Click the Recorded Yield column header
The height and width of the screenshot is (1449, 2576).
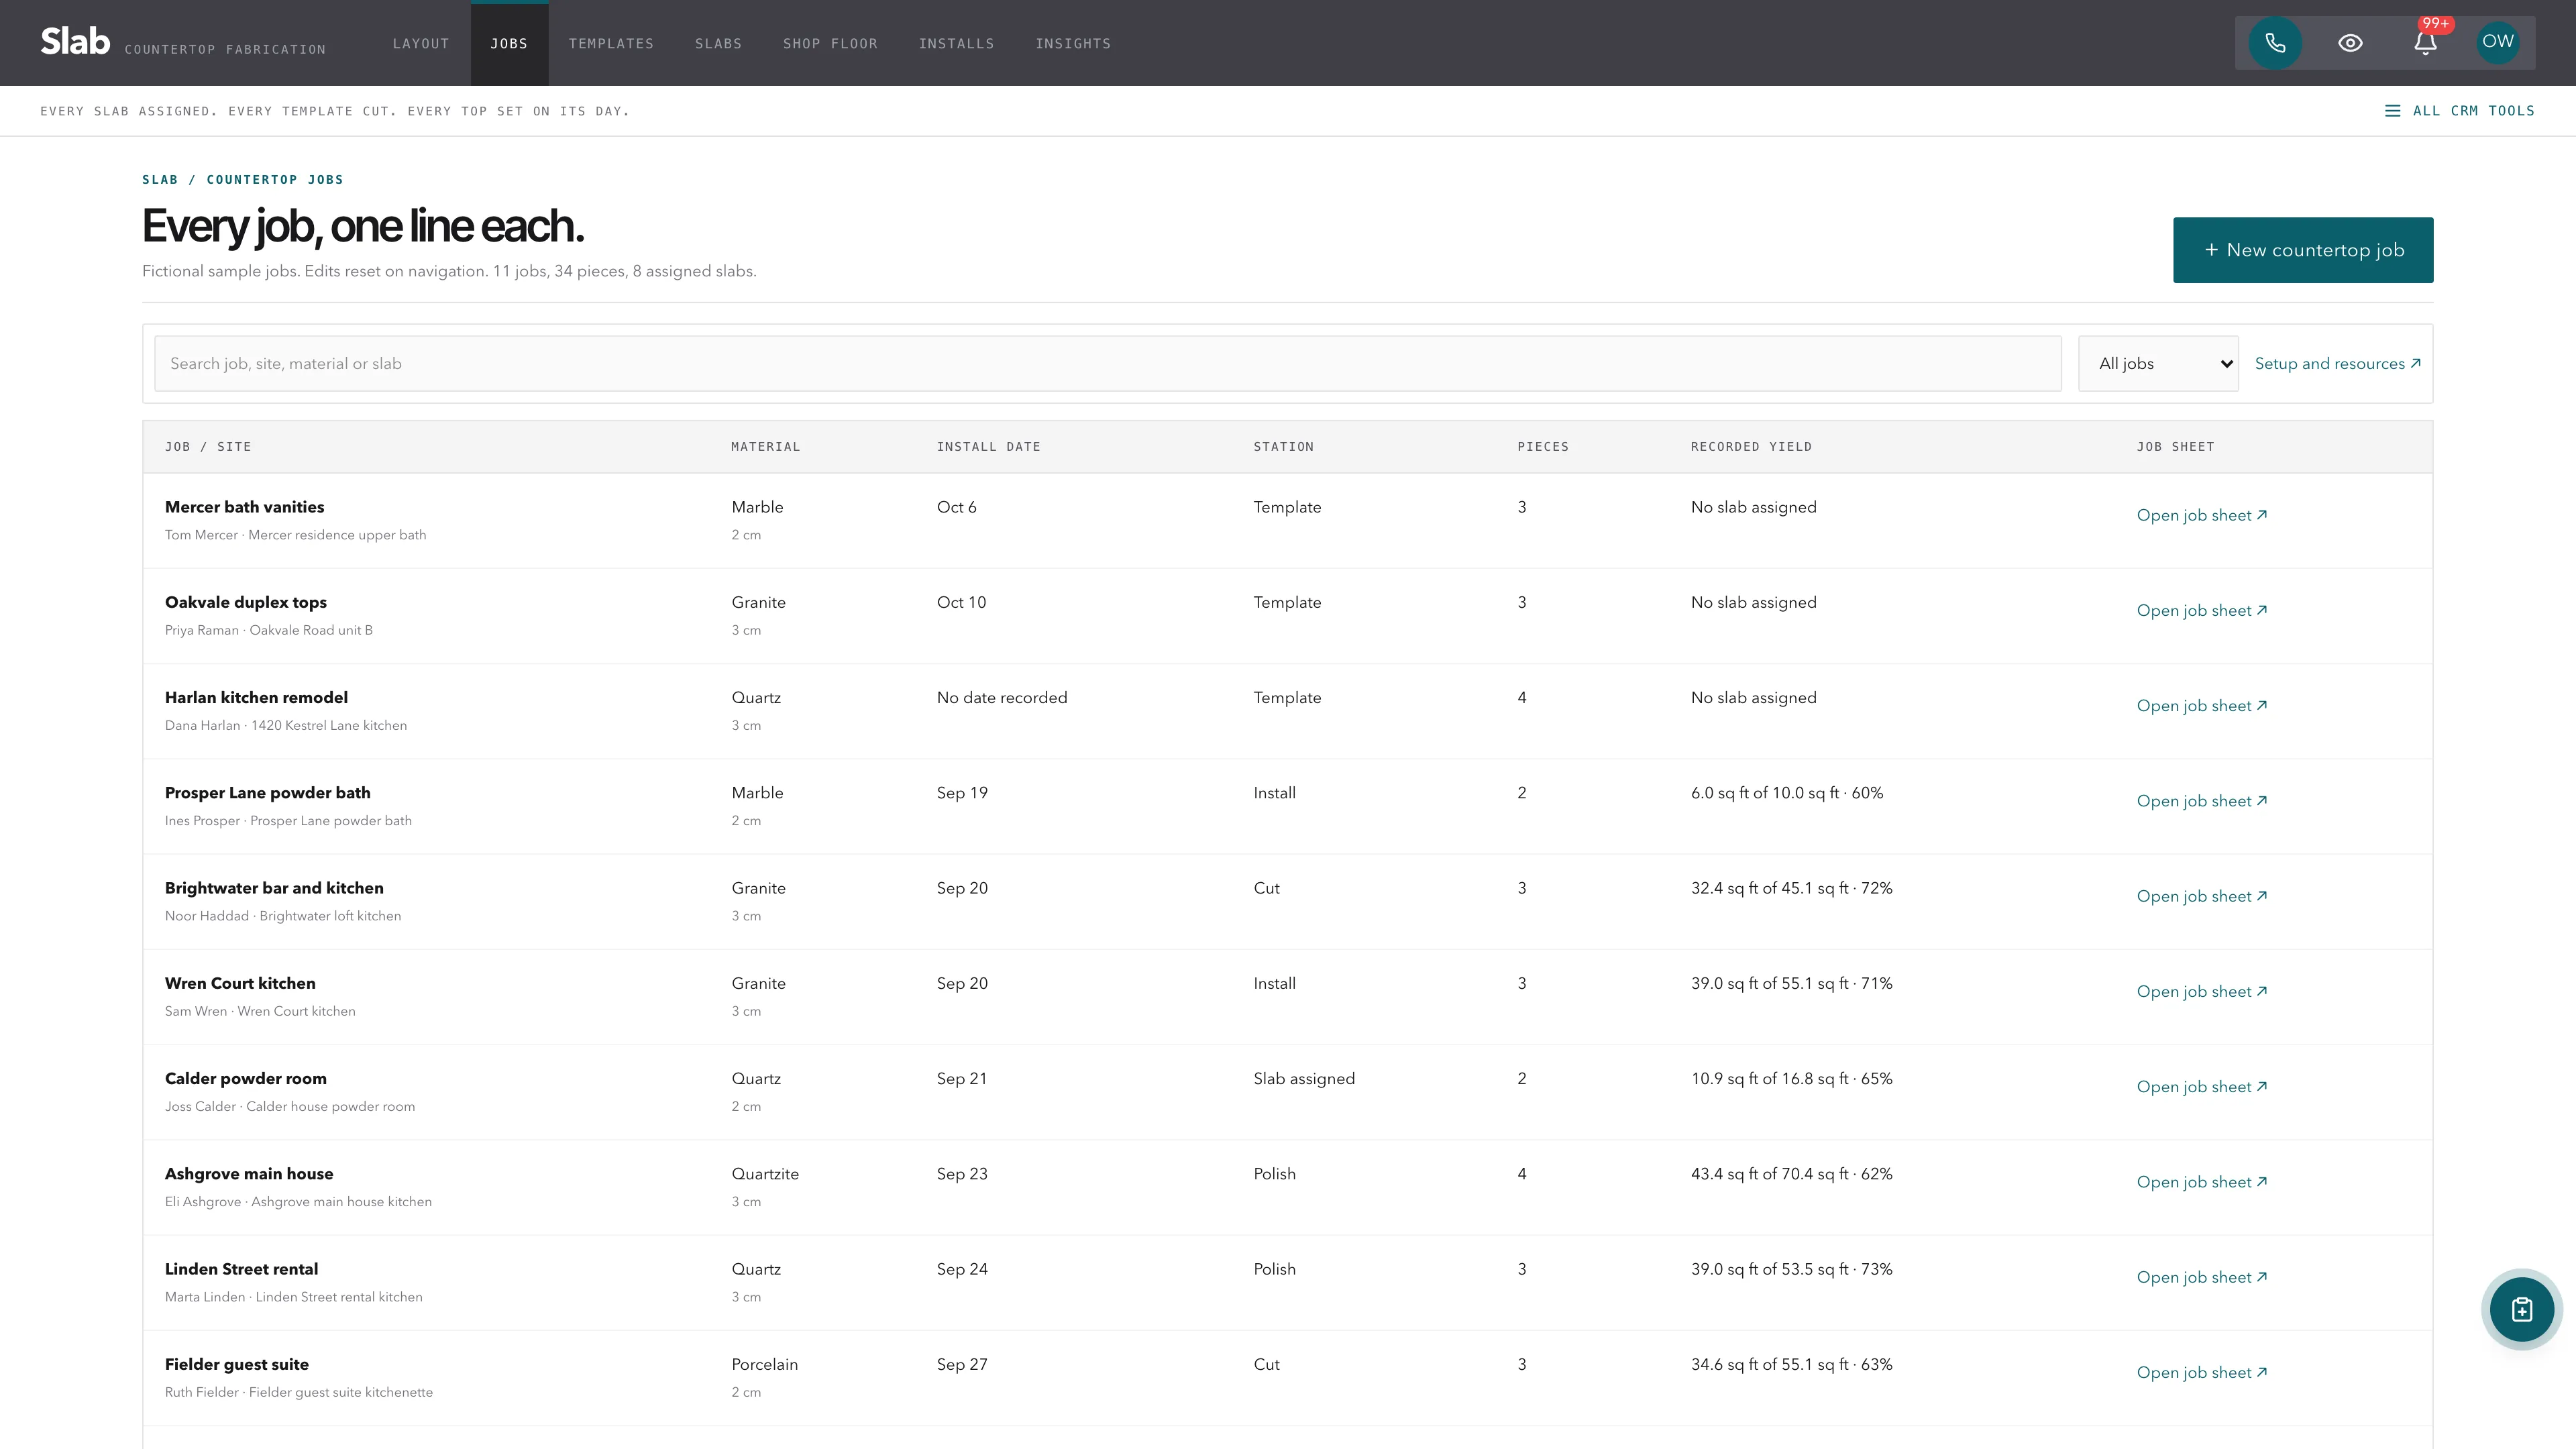pos(1751,447)
